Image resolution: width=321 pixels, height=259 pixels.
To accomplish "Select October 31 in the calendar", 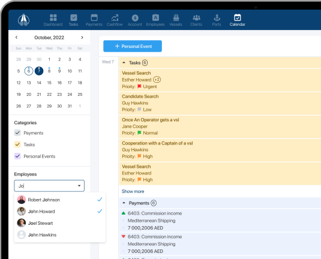I will [x=70, y=106].
